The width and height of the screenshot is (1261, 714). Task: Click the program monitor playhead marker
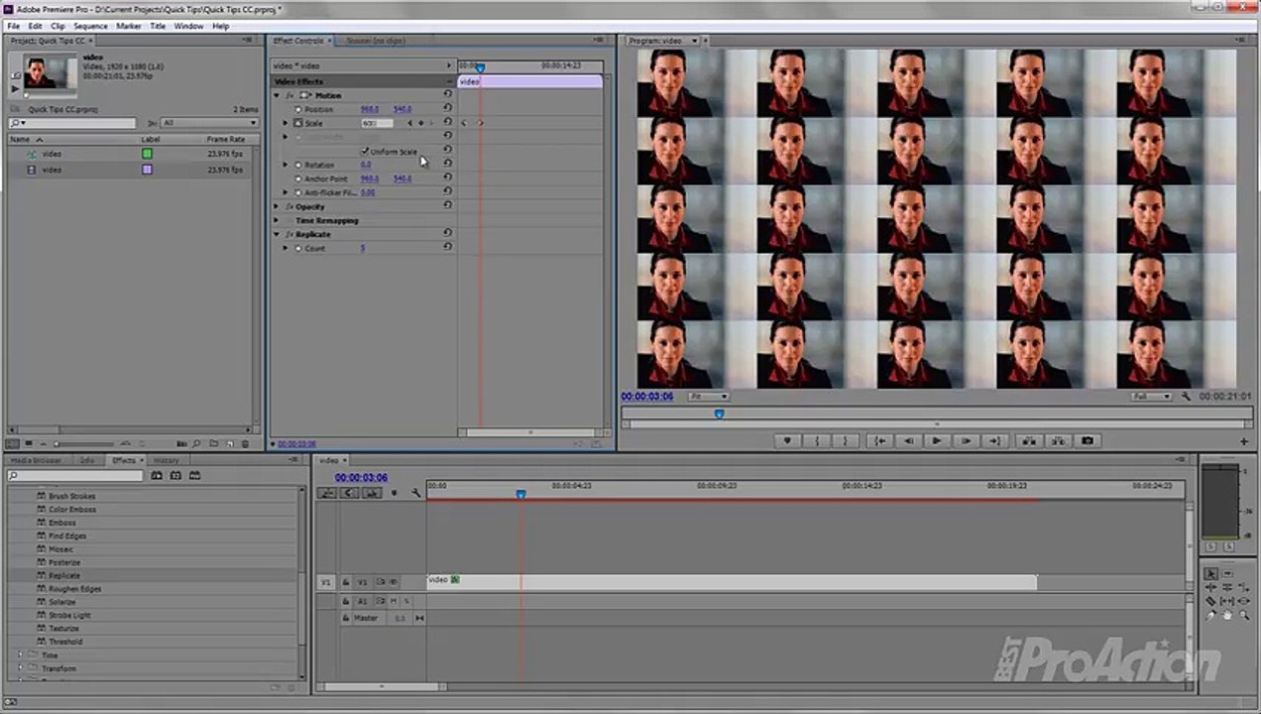click(x=719, y=414)
